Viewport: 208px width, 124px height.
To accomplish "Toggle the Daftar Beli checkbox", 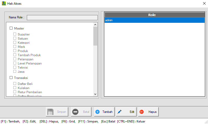I will (15, 84).
